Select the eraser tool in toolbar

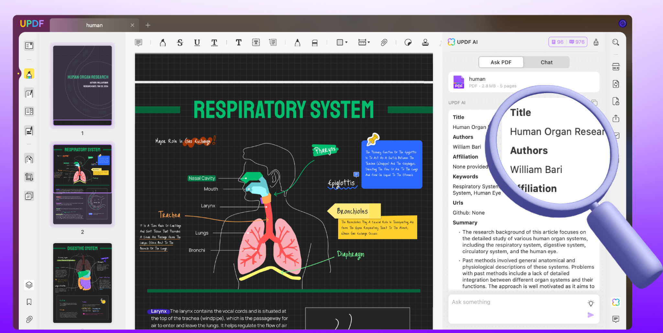[x=315, y=42]
